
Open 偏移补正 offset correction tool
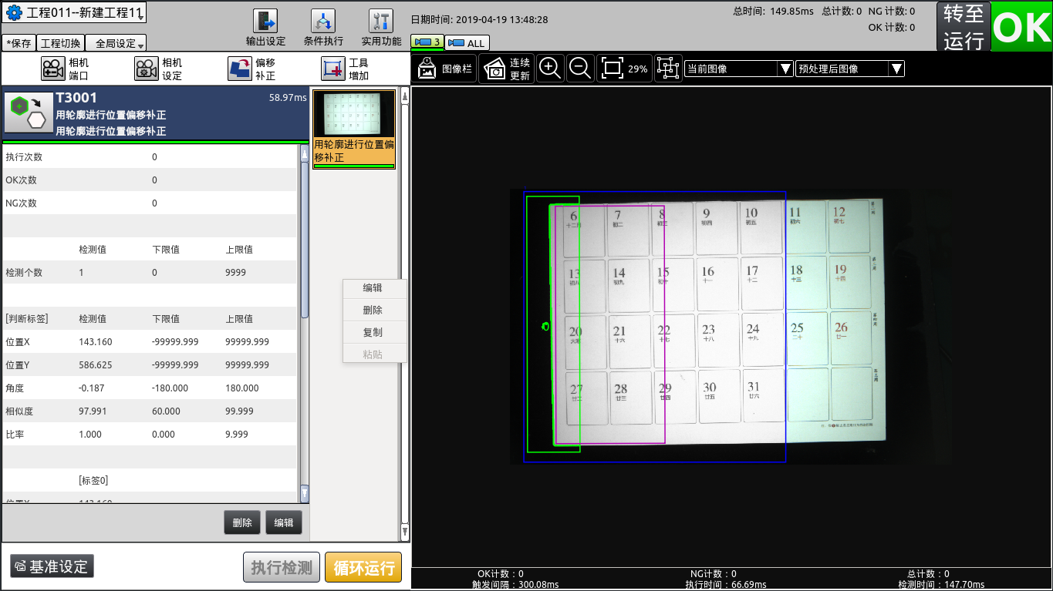[x=251, y=69]
